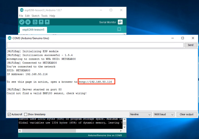Image resolution: width=199 pixels, height=139 pixels.
Task: Click the 'Attempting to connect to WPA SSID' line
Action: (41, 59)
